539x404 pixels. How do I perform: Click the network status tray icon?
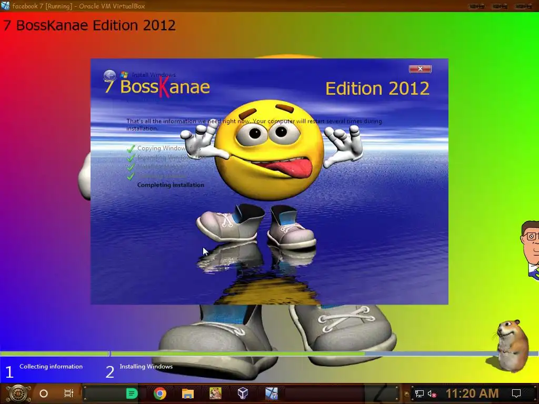coord(420,393)
